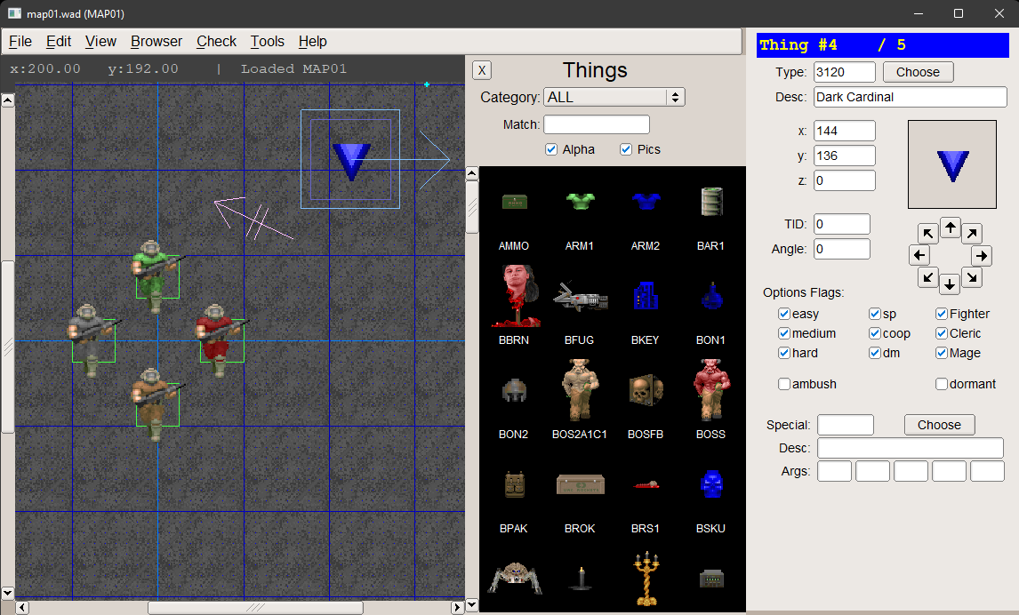Toggle the Cleric class flag
The image size is (1019, 615).
click(x=942, y=333)
